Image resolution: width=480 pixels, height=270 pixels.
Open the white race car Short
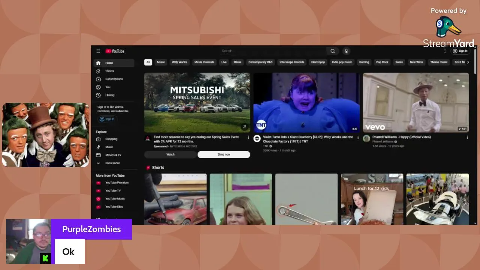click(x=438, y=199)
